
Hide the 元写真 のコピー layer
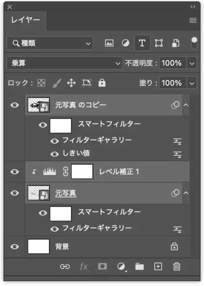(15, 105)
